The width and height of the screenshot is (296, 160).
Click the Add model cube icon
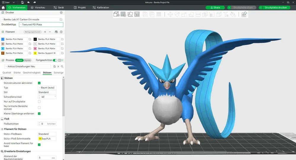(x=116, y=14)
